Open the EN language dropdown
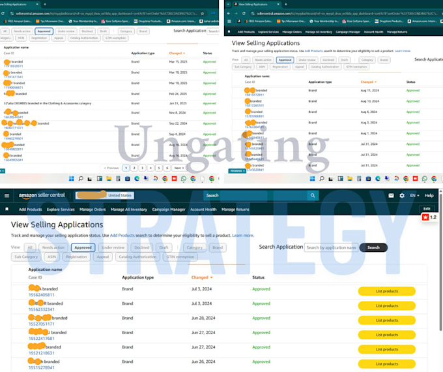Viewport: 443px width, 372px height. [414, 195]
